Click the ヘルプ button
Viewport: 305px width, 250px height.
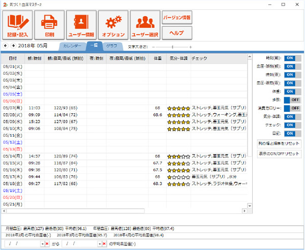click(x=177, y=33)
